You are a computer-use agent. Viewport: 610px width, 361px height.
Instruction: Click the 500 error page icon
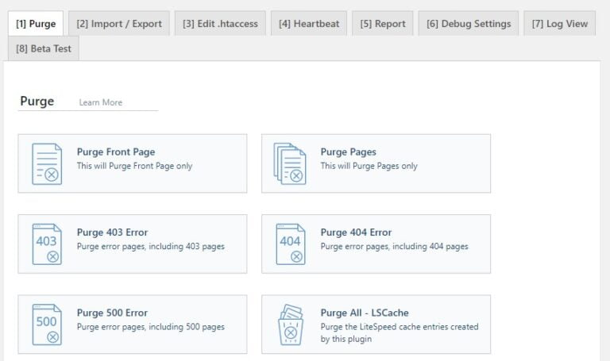(x=47, y=325)
